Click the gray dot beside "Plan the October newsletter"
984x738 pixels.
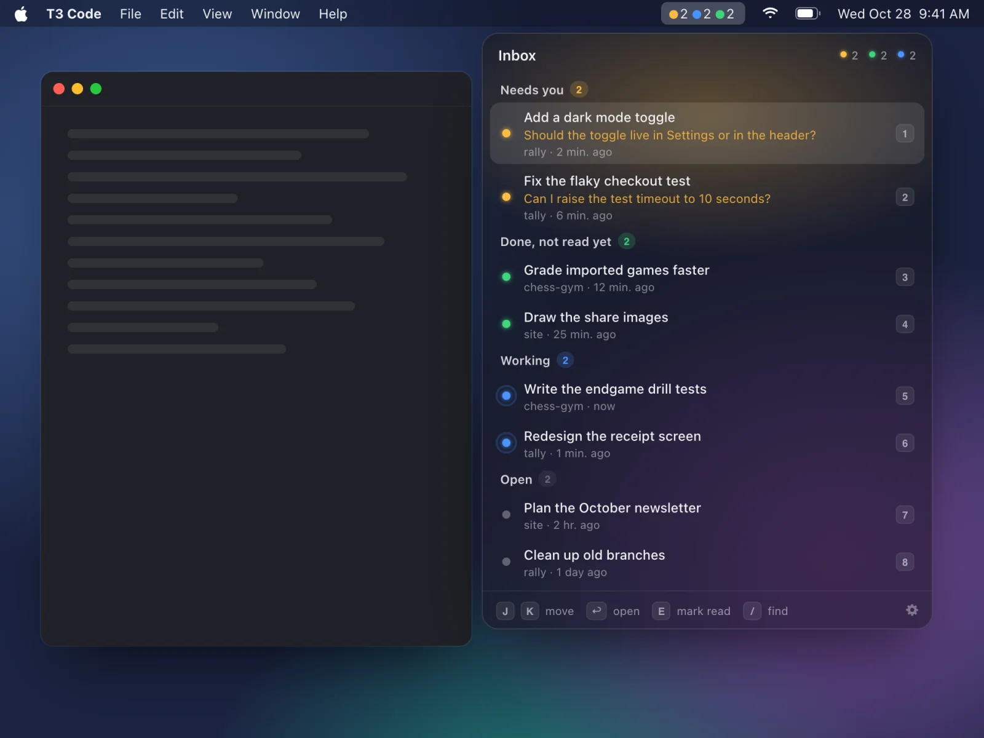(x=506, y=515)
